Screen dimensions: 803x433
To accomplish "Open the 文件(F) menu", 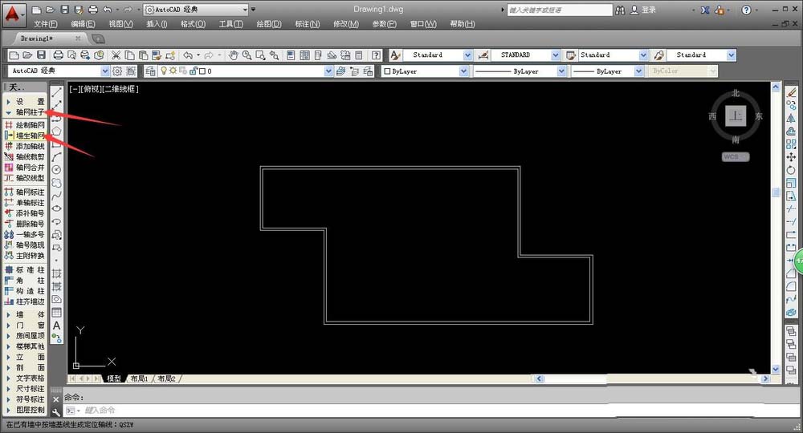I will coord(46,24).
